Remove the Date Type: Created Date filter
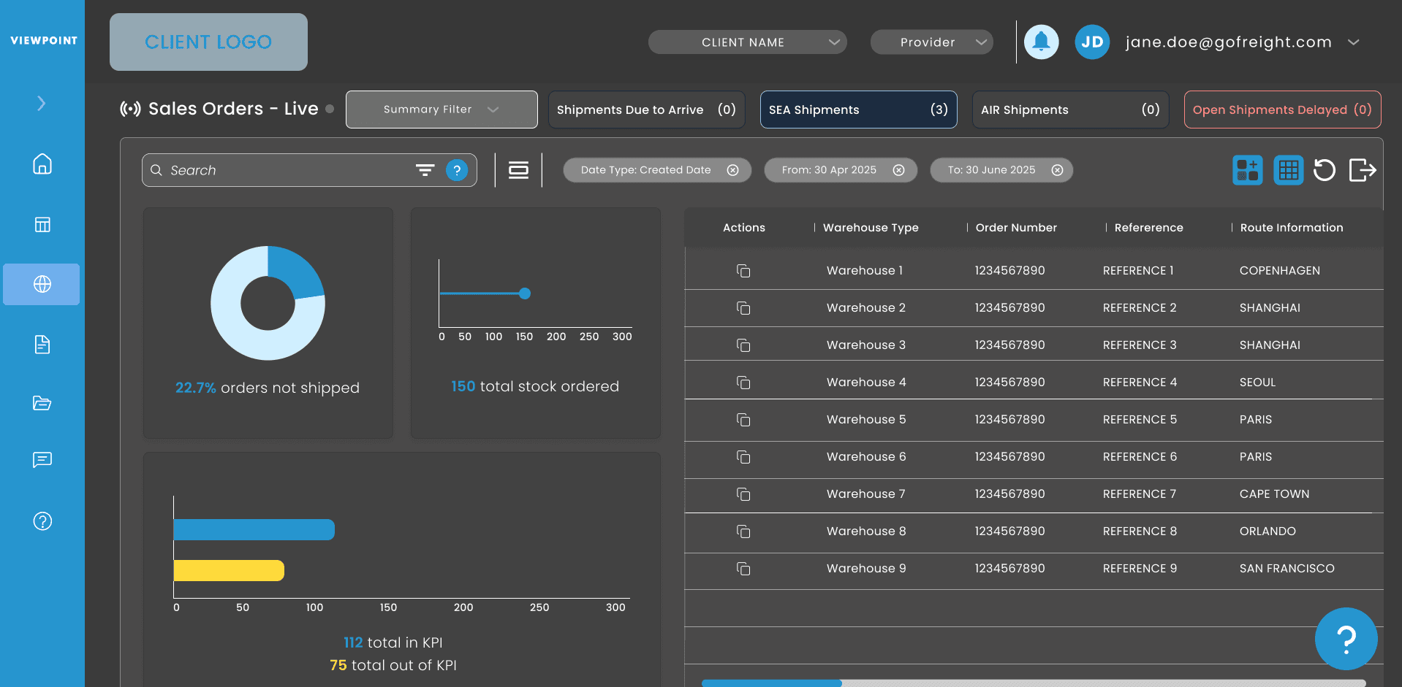This screenshot has width=1402, height=687. click(732, 170)
